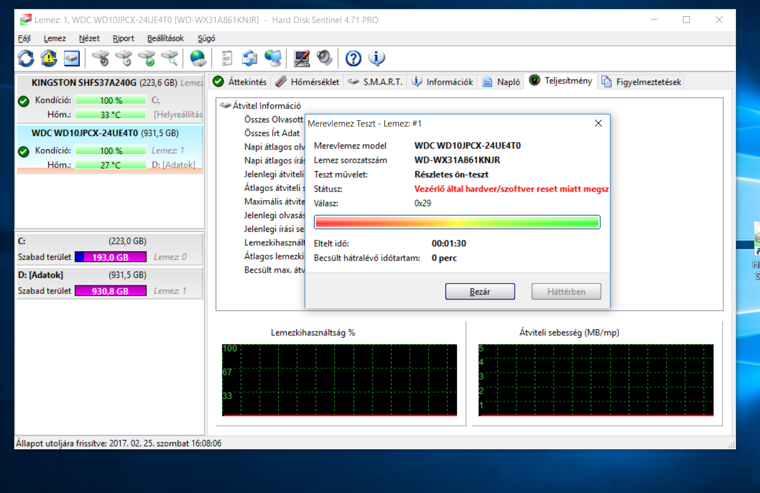Click WDC Kondíció 100 % health bar
Screen dimensions: 760x493
(111, 151)
